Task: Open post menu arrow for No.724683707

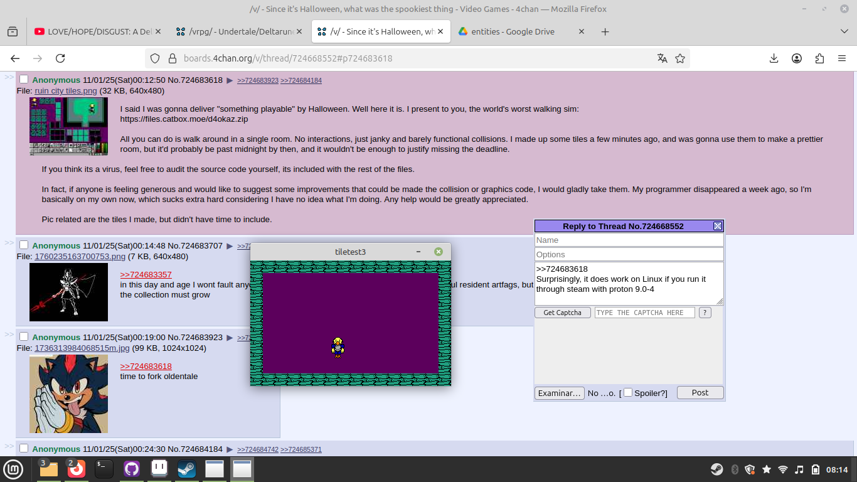Action: pyautogui.click(x=230, y=246)
